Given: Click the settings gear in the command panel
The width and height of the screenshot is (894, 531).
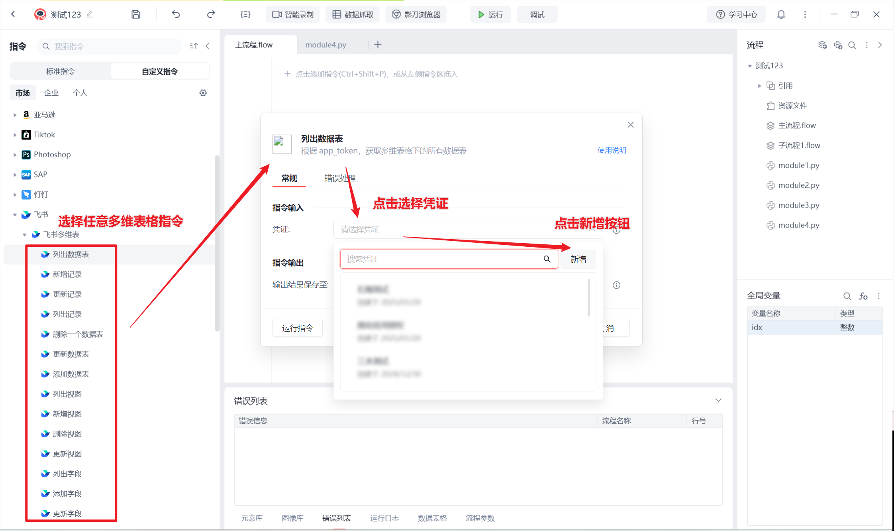Looking at the screenshot, I should pyautogui.click(x=203, y=93).
